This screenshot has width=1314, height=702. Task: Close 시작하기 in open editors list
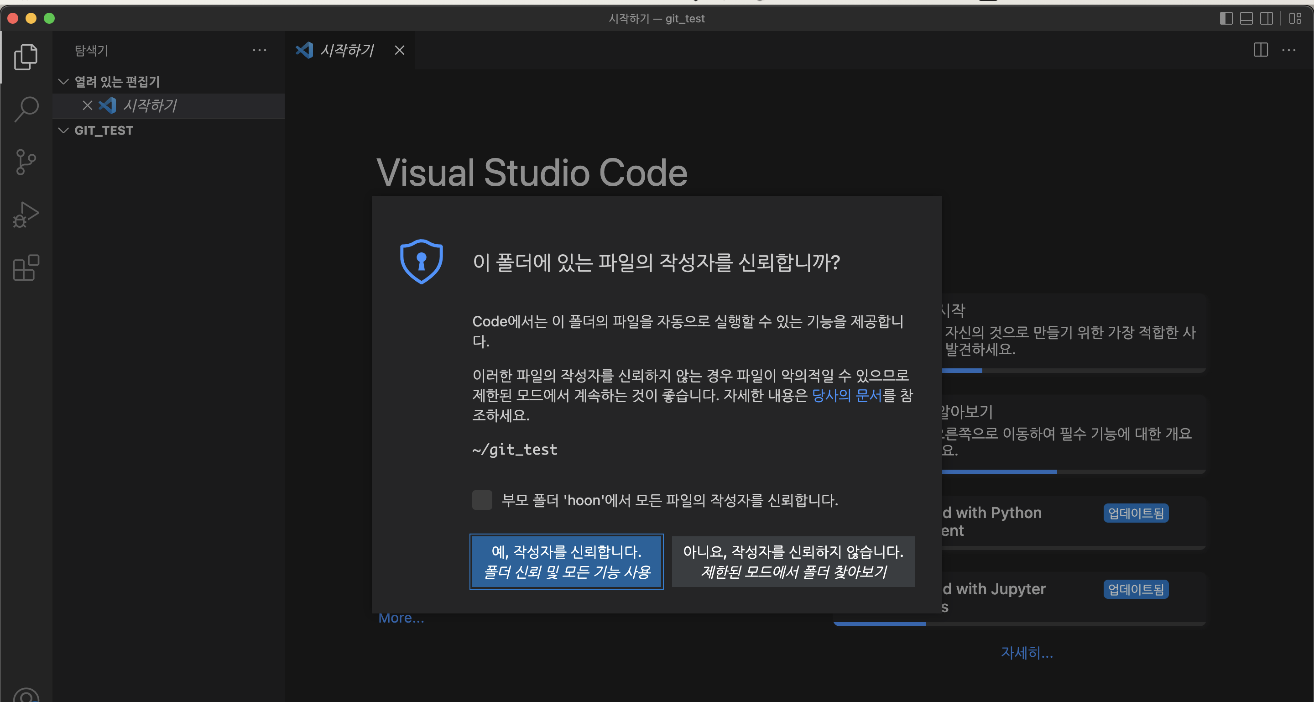pos(87,105)
